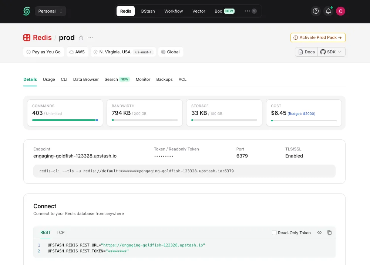The height and width of the screenshot is (265, 370).
Task: Switch to the Monitor tab
Action: point(143,79)
